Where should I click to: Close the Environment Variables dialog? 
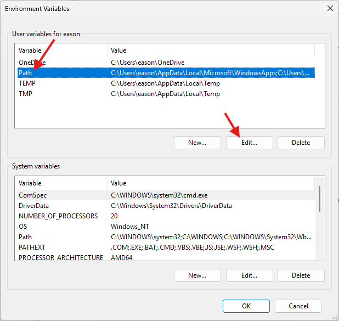click(x=330, y=9)
